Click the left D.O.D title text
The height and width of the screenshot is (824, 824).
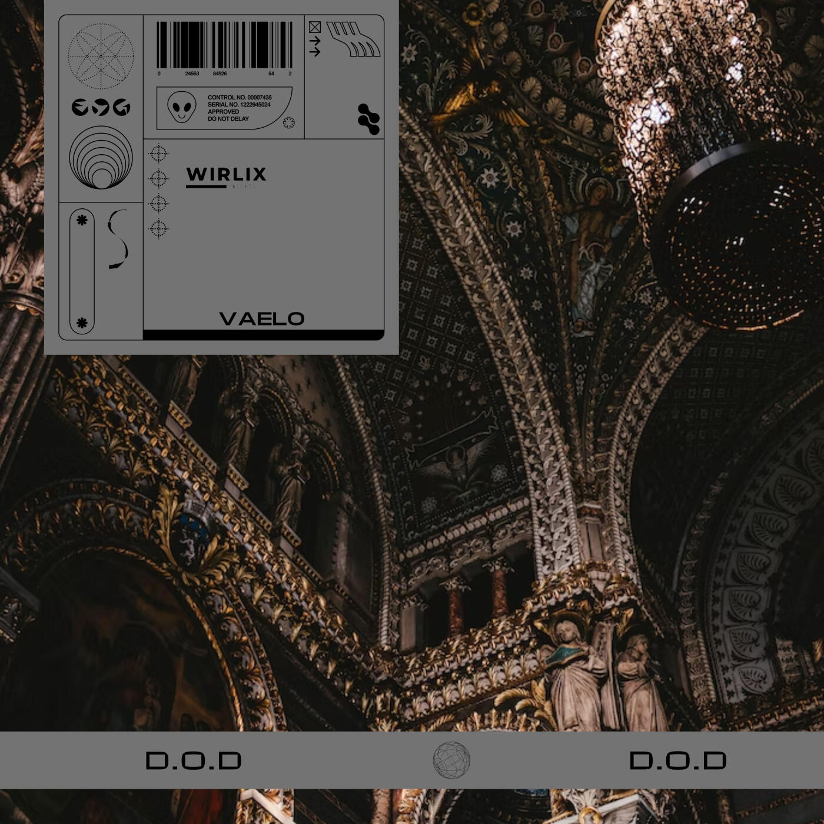click(194, 760)
